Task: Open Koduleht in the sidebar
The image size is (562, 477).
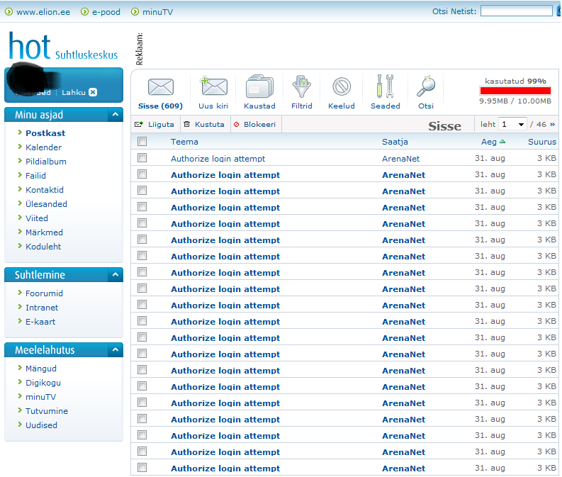Action: click(43, 247)
